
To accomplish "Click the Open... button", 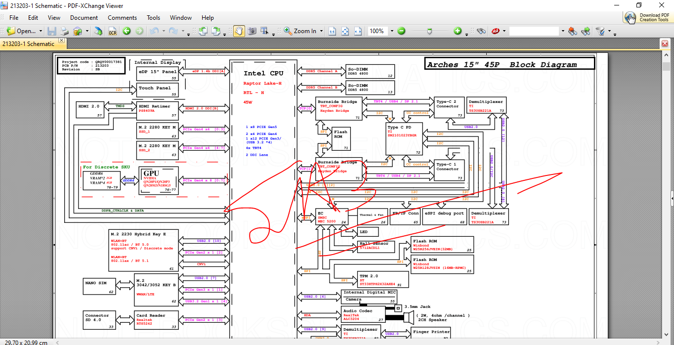I will (x=22, y=31).
